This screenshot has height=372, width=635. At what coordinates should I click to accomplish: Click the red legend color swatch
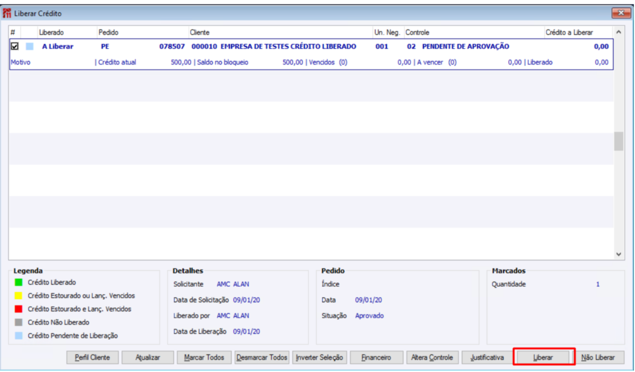(x=19, y=309)
